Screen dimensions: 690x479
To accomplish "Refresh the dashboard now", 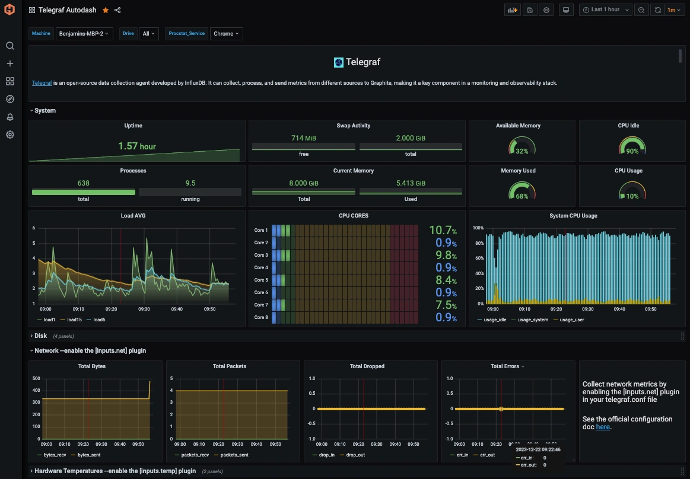I will [x=657, y=10].
